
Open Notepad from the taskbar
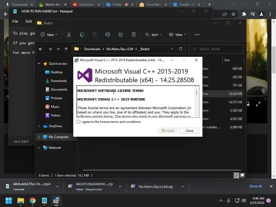coord(44,201)
